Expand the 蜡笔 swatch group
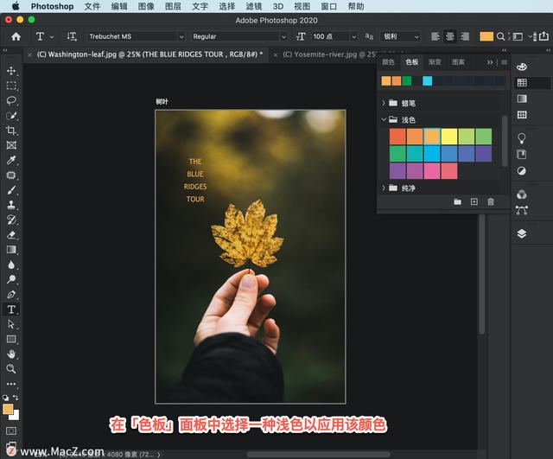The height and width of the screenshot is (459, 553). pyautogui.click(x=384, y=103)
